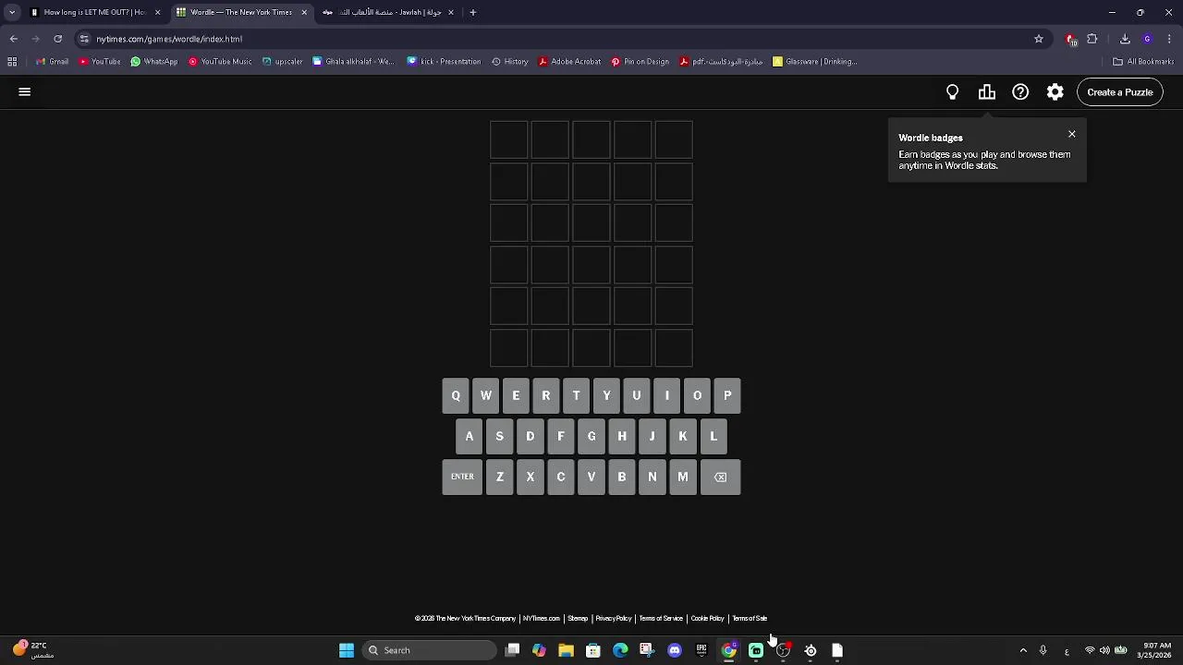The image size is (1183, 665).
Task: Select the Wordle — The New York Times tab
Action: tap(242, 12)
